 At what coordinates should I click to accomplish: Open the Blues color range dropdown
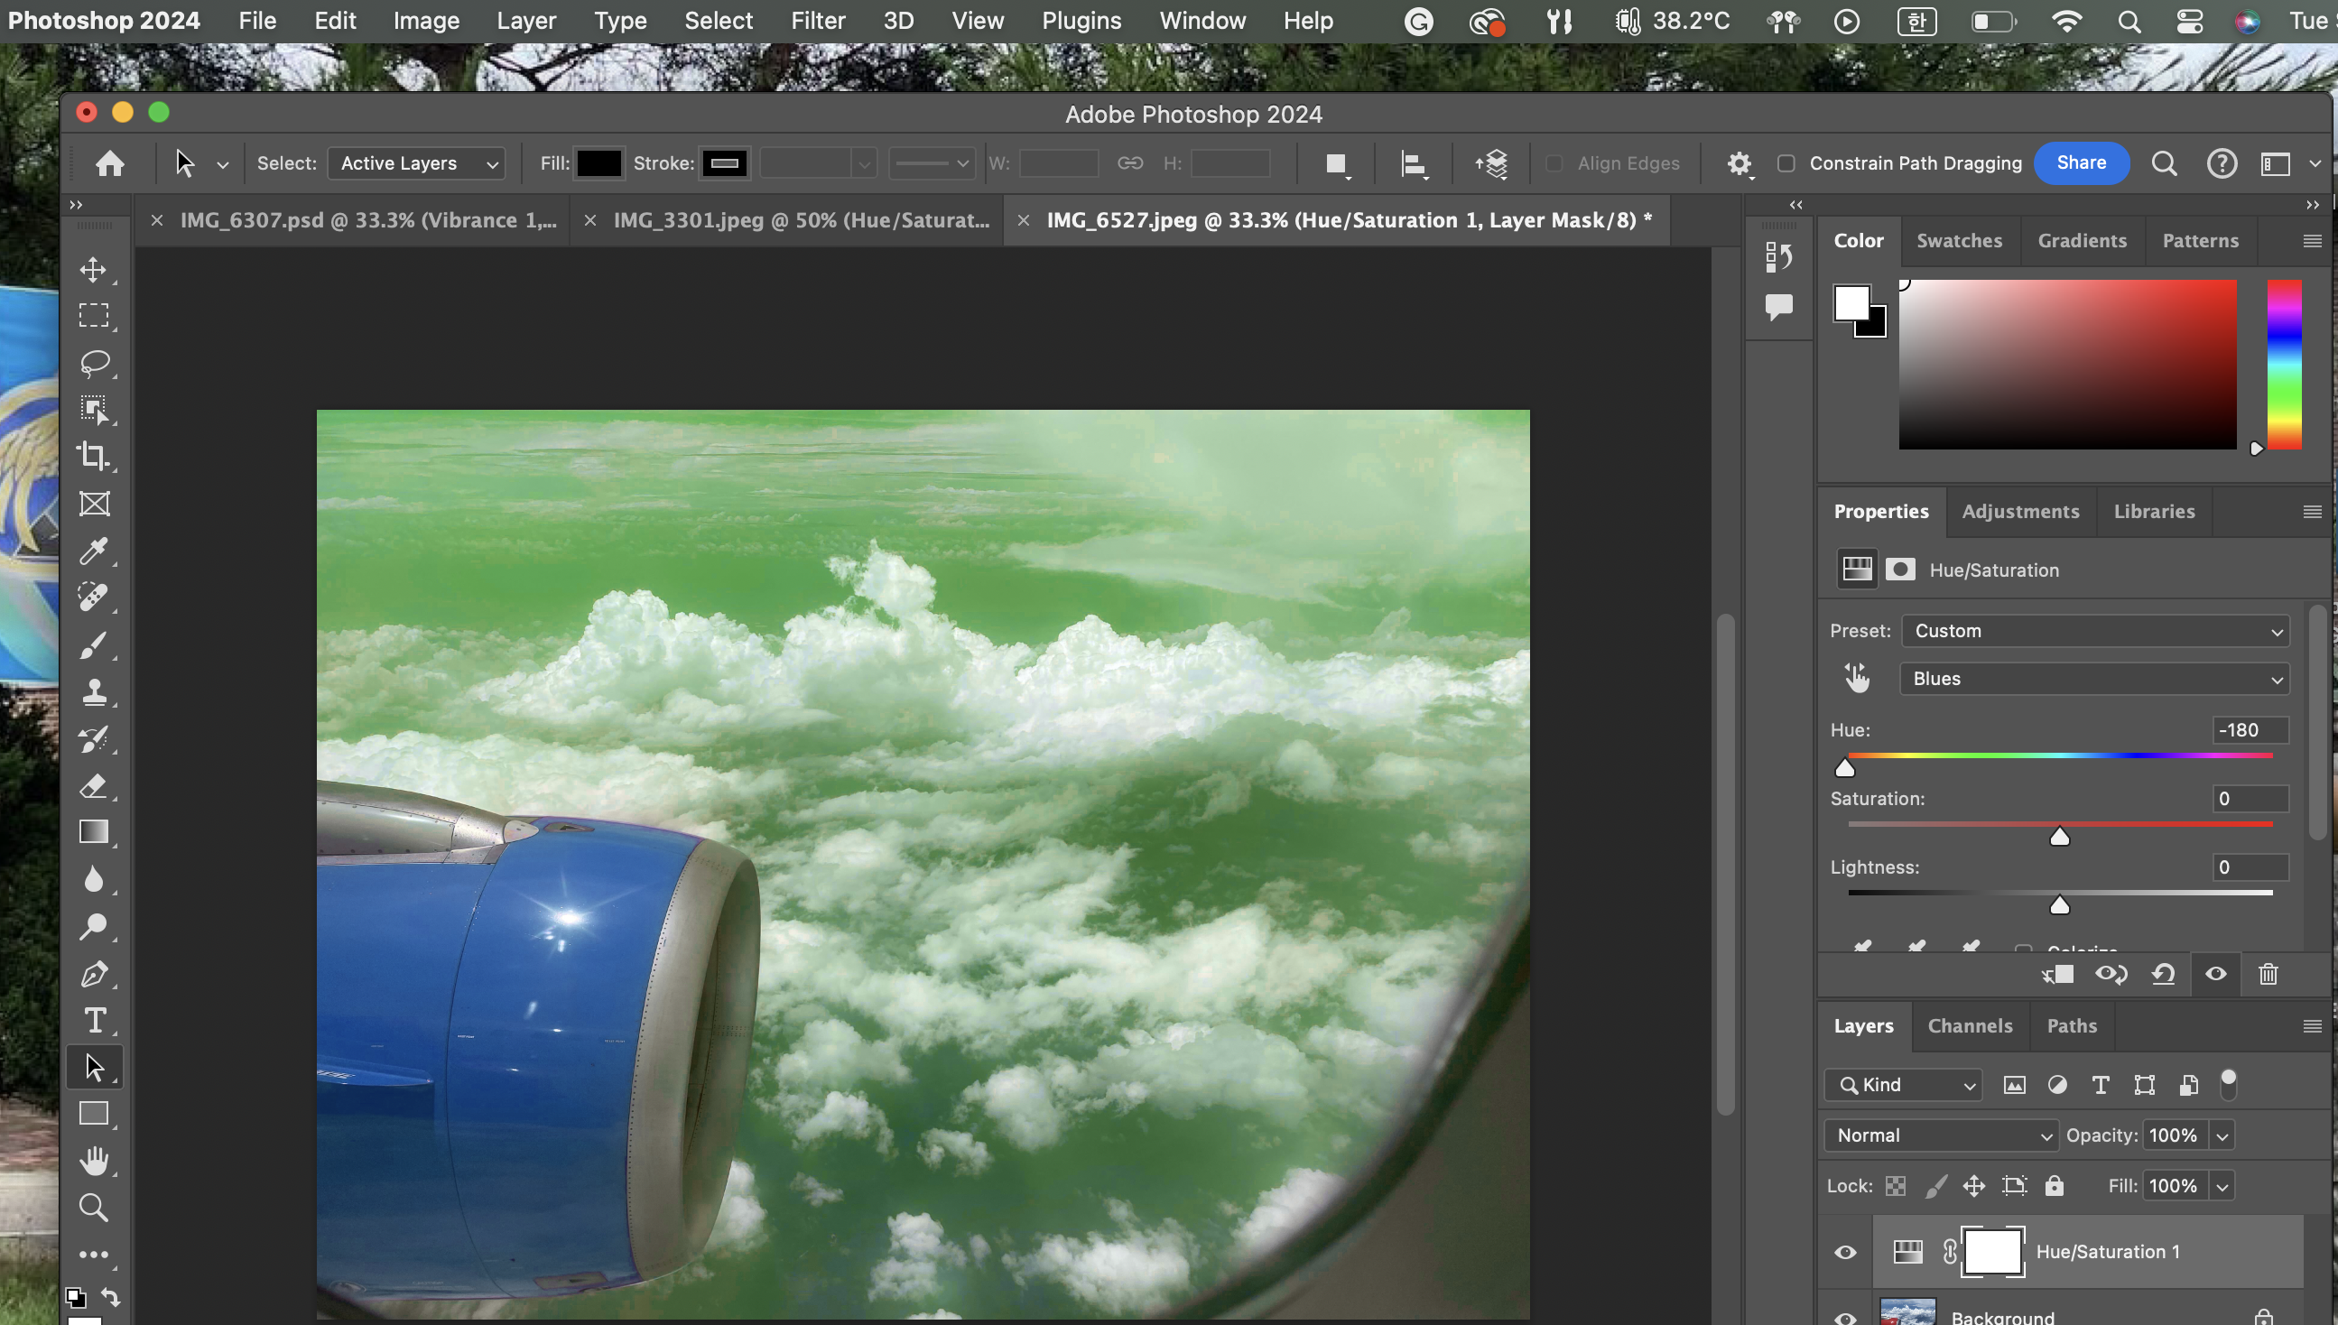[x=2094, y=679]
